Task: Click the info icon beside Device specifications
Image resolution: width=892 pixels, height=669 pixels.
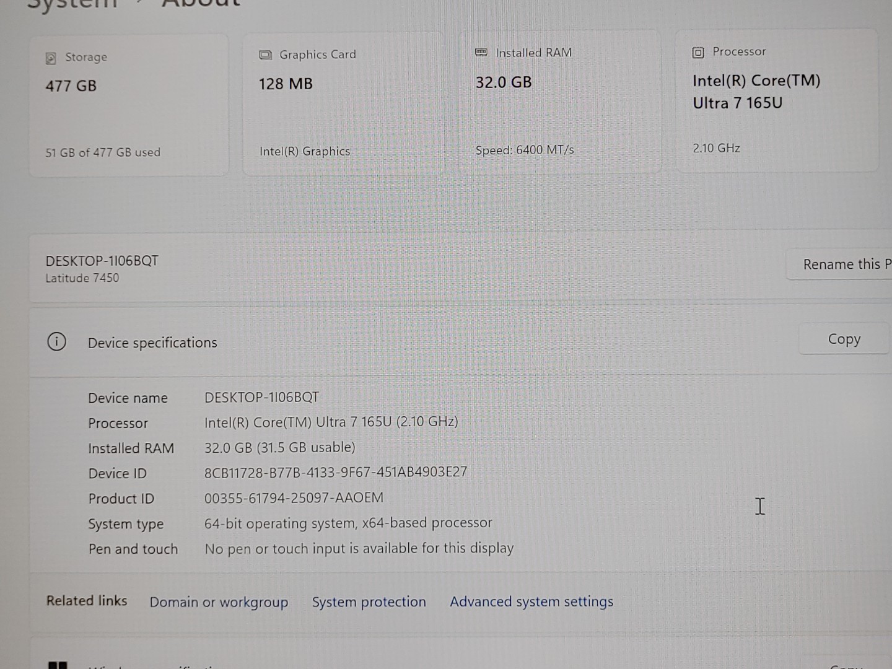Action: tap(56, 342)
